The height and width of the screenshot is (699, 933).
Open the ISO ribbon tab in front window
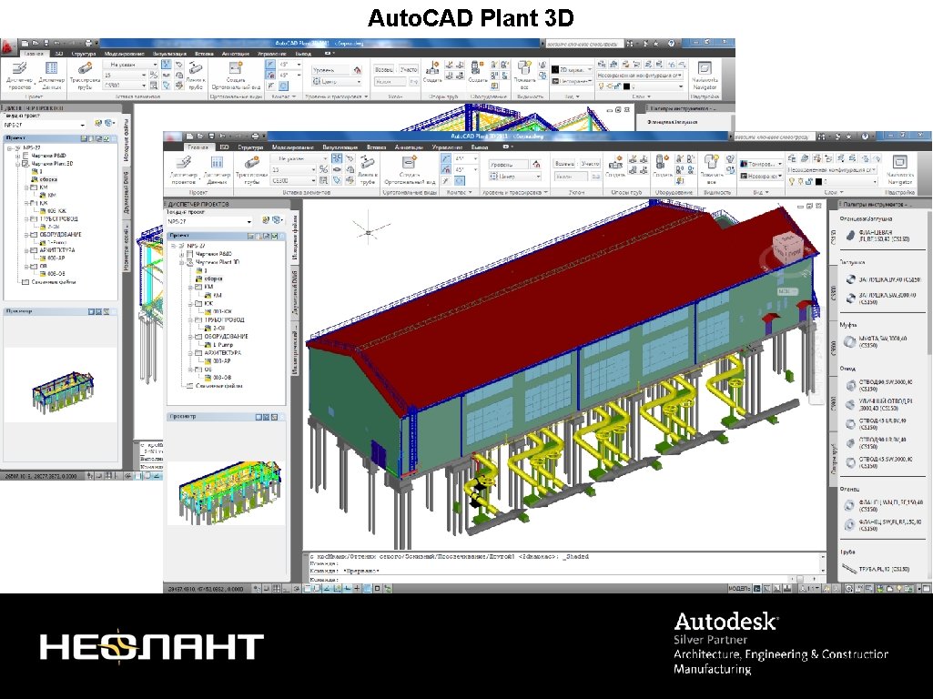pyautogui.click(x=224, y=147)
